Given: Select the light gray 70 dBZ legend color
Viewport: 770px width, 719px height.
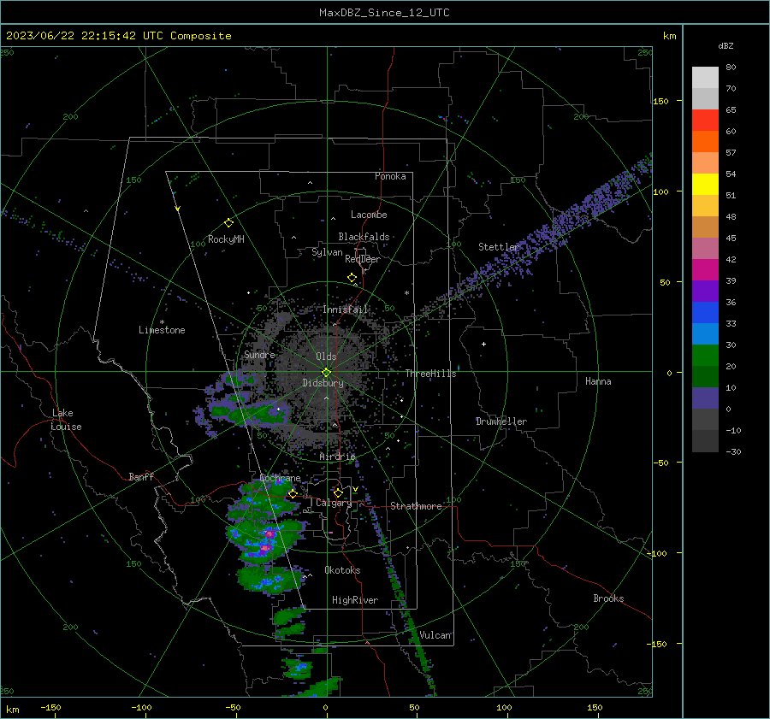Looking at the screenshot, I should click(x=705, y=78).
